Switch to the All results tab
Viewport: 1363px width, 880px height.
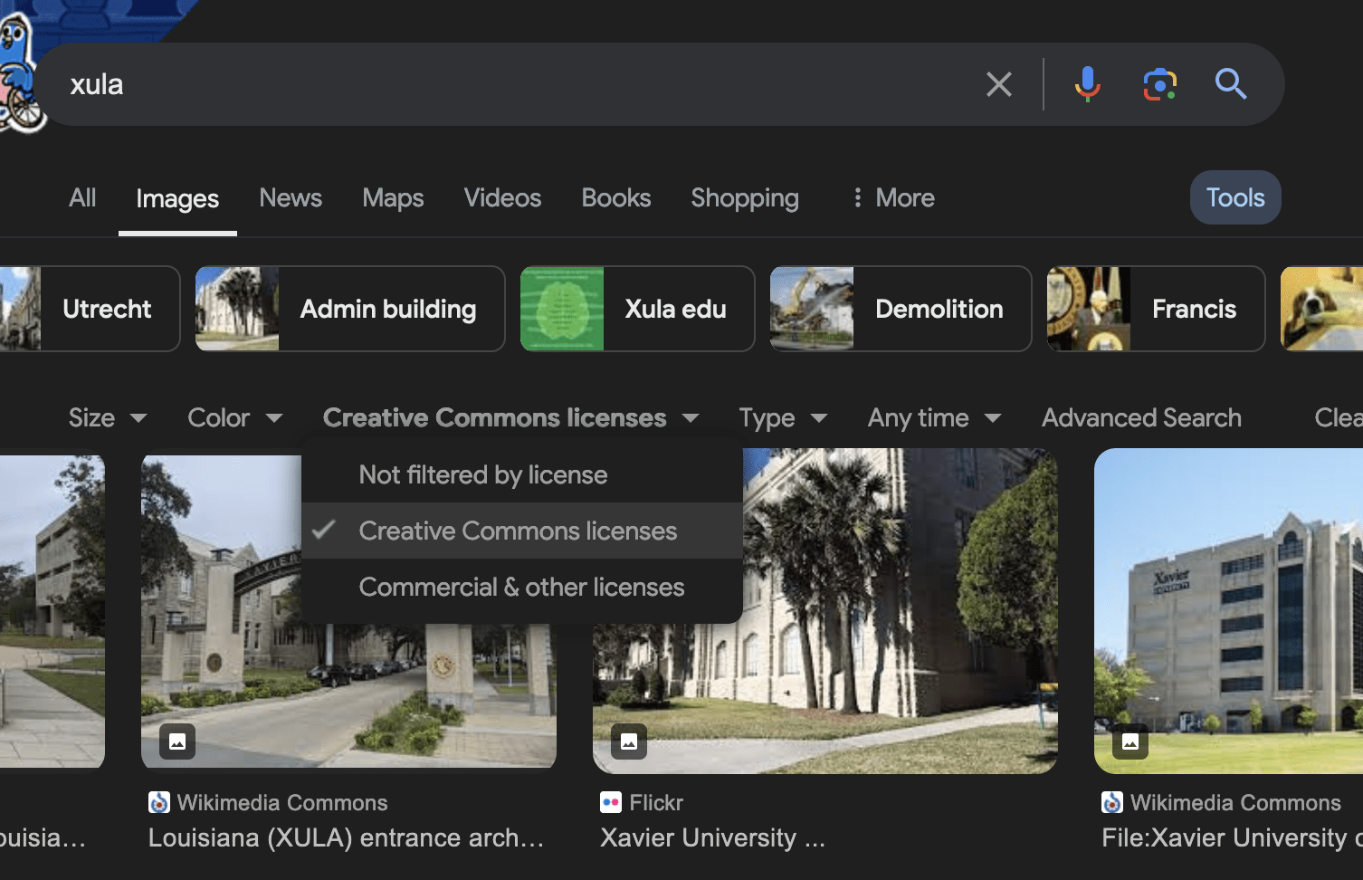tap(82, 197)
